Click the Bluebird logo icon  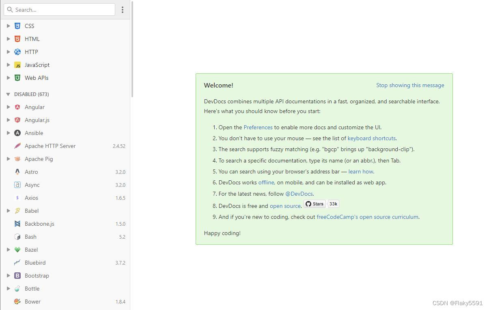[x=17, y=263]
